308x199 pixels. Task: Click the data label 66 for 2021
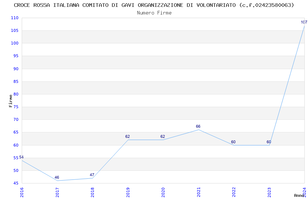pos(198,127)
